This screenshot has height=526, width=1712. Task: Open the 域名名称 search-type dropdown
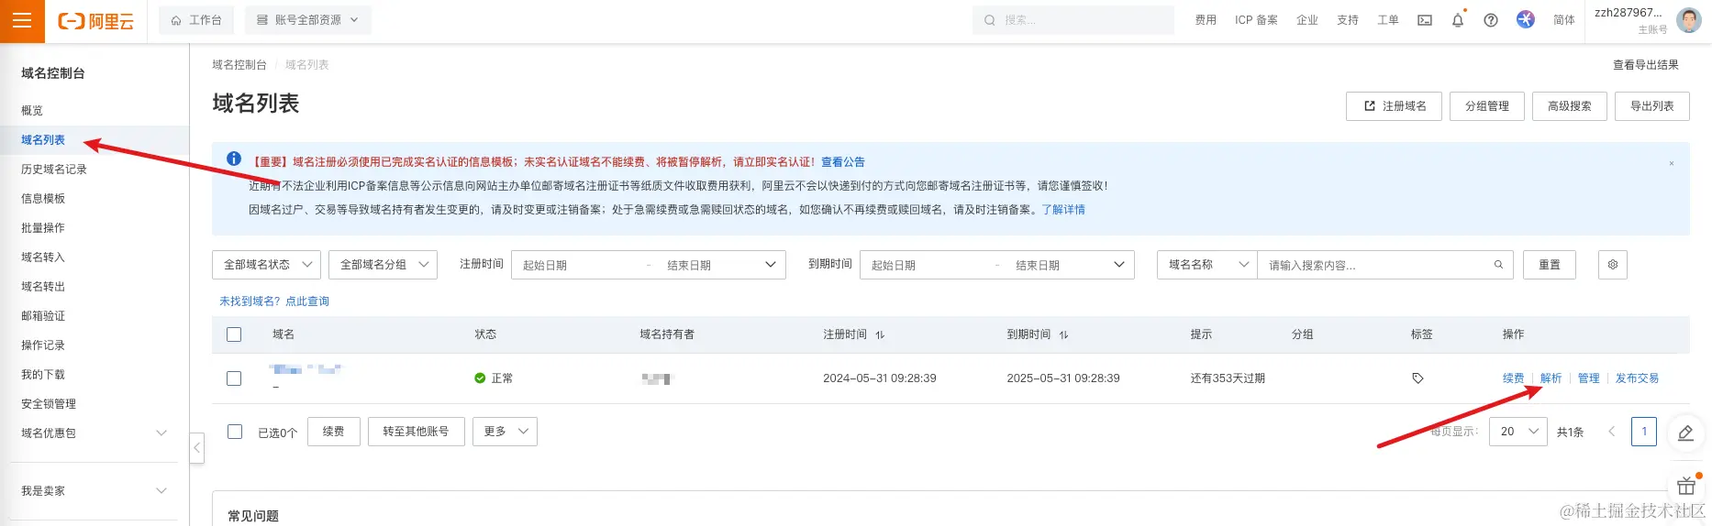(x=1206, y=265)
